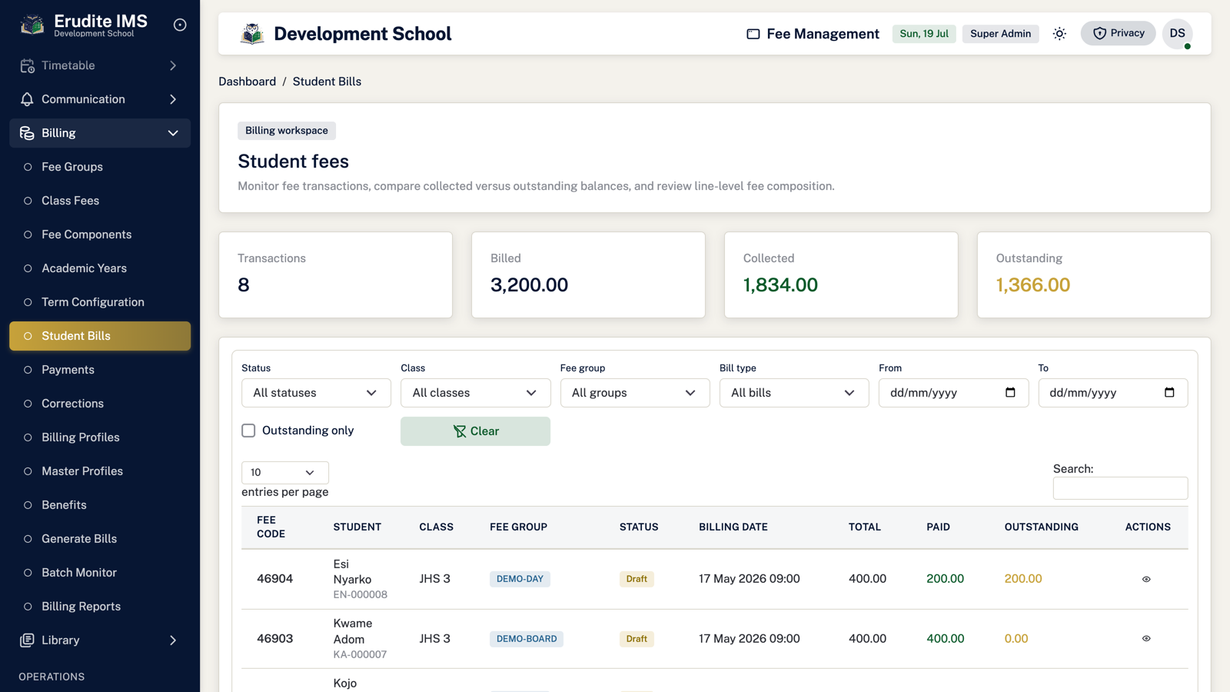Click the DEMO-DAY fee group tag
Screen dimensions: 1230x692
520,579
